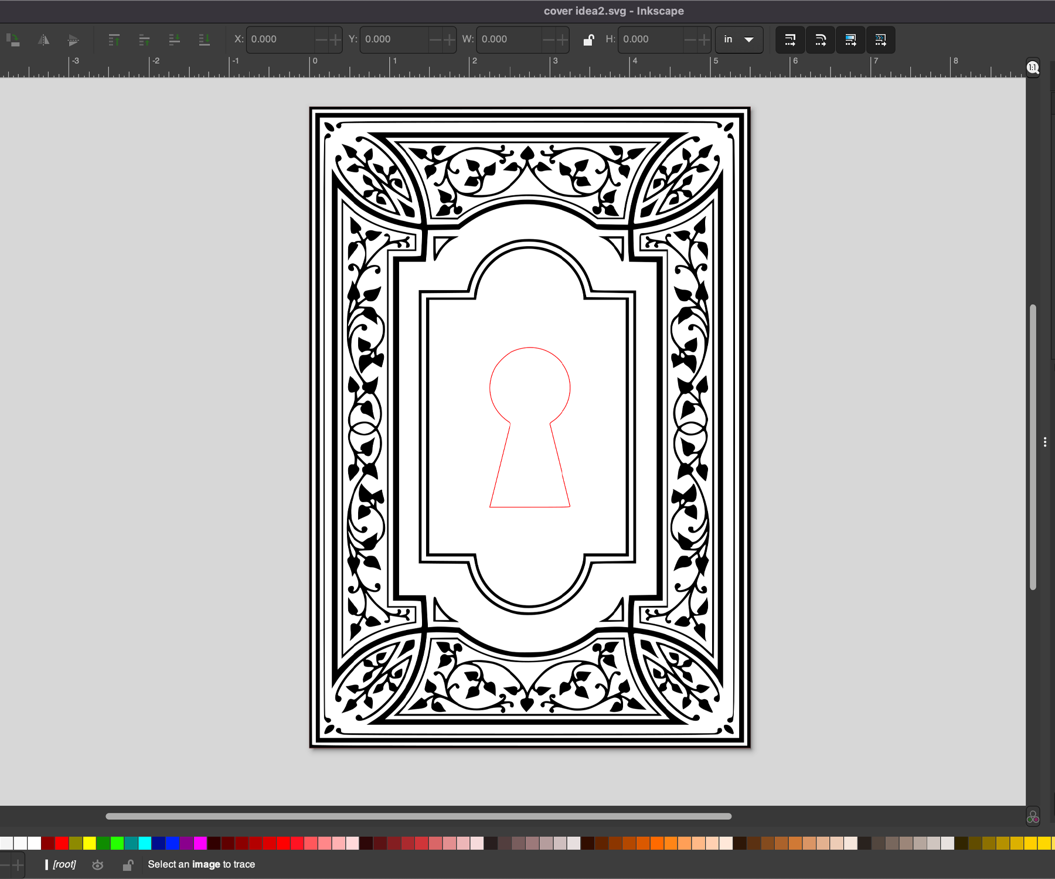Click the vertical scrollbar thumb

pos(1033,447)
